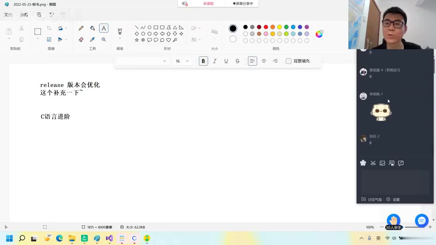This screenshot has height=245, width=436.
Task: Open Visual Studio from taskbar
Action: coord(109,238)
